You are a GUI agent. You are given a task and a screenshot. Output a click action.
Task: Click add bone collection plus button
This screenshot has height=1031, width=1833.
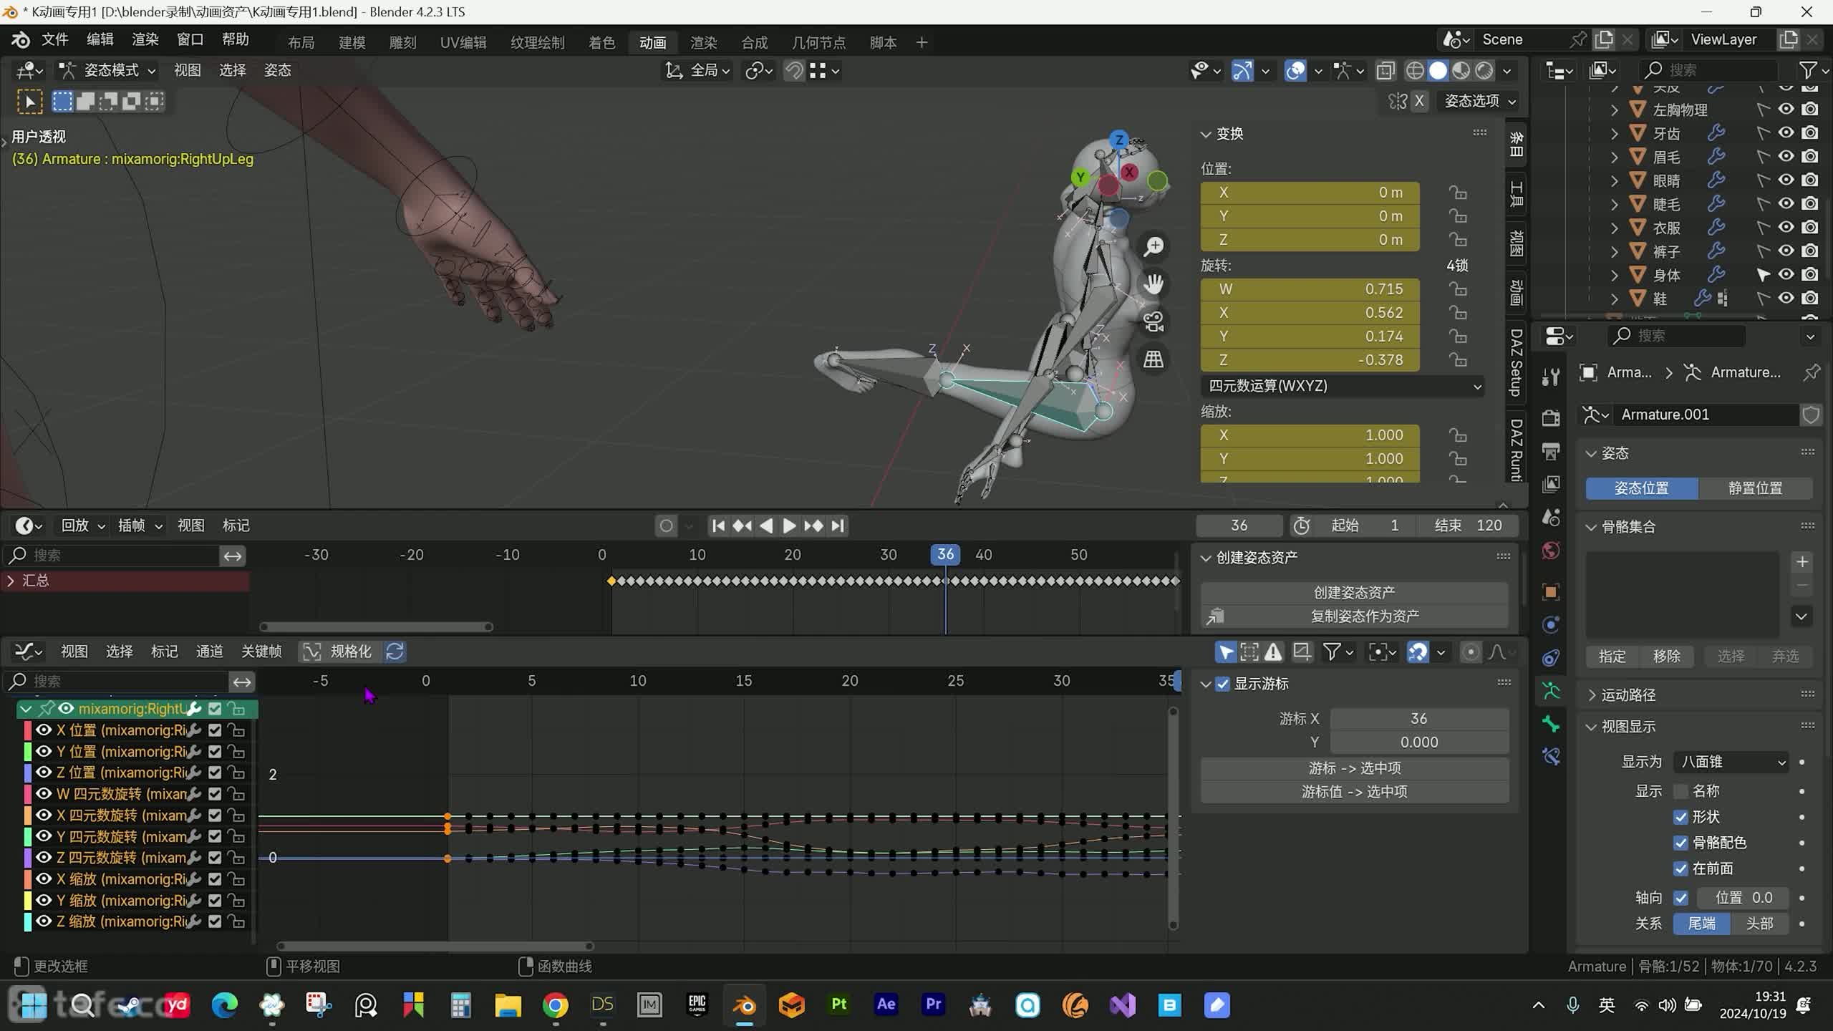tap(1802, 562)
